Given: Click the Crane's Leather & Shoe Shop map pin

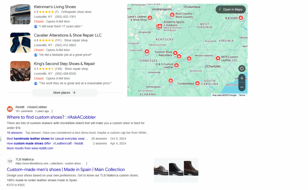Looking at the screenshot, I should (150, 18).
